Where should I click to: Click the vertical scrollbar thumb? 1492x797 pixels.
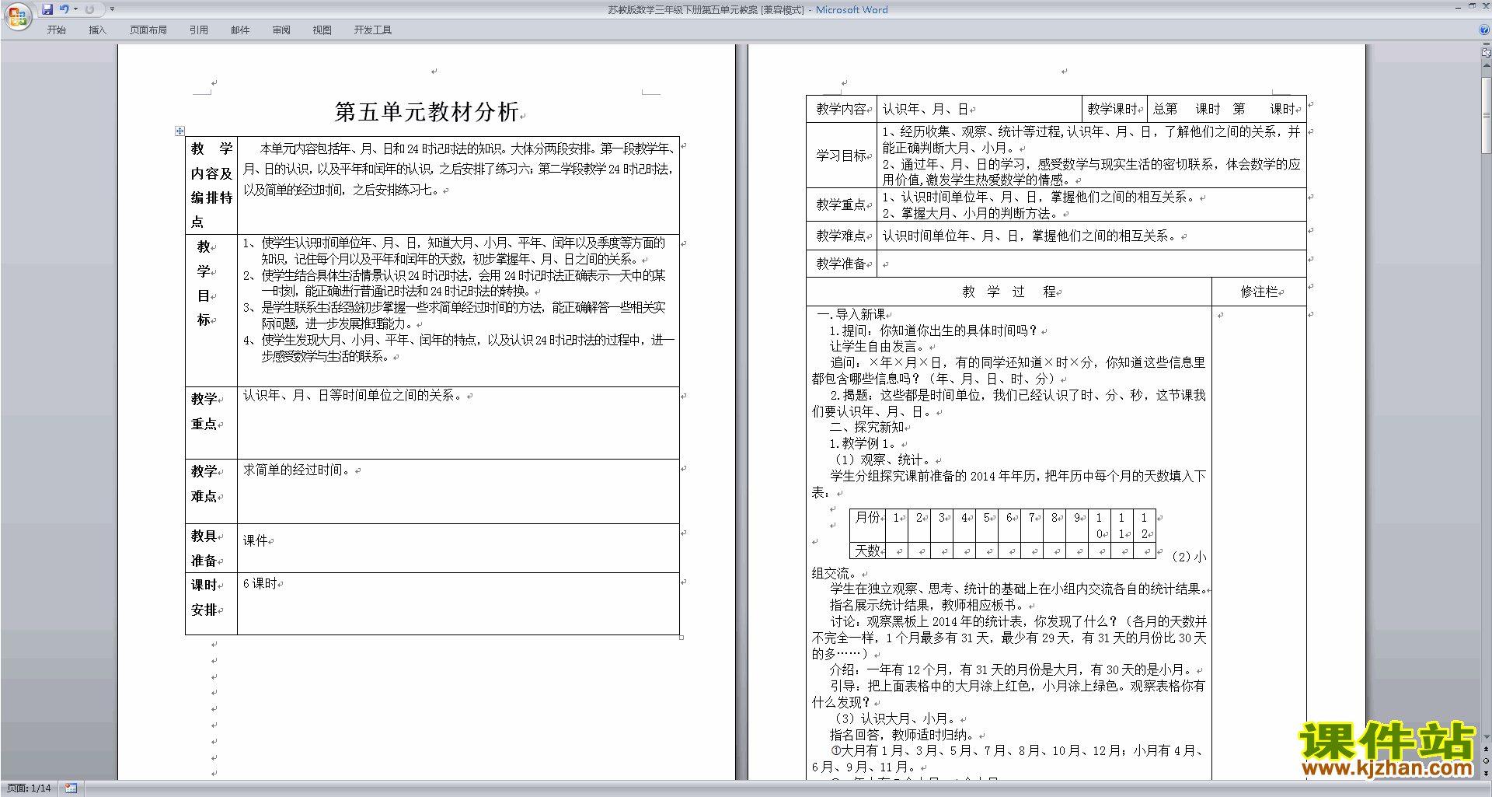click(x=1486, y=114)
